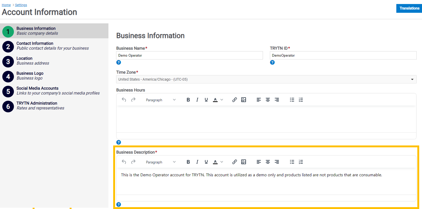This screenshot has height=209, width=422.
Task: Toggle bold in Business Description editor
Action: pyautogui.click(x=188, y=162)
